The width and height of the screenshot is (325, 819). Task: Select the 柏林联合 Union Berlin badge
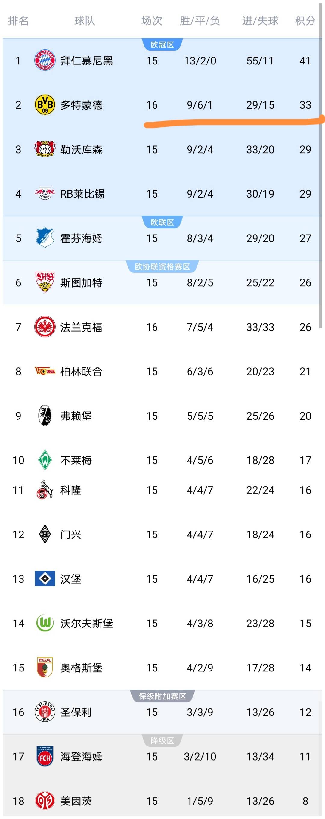[45, 371]
